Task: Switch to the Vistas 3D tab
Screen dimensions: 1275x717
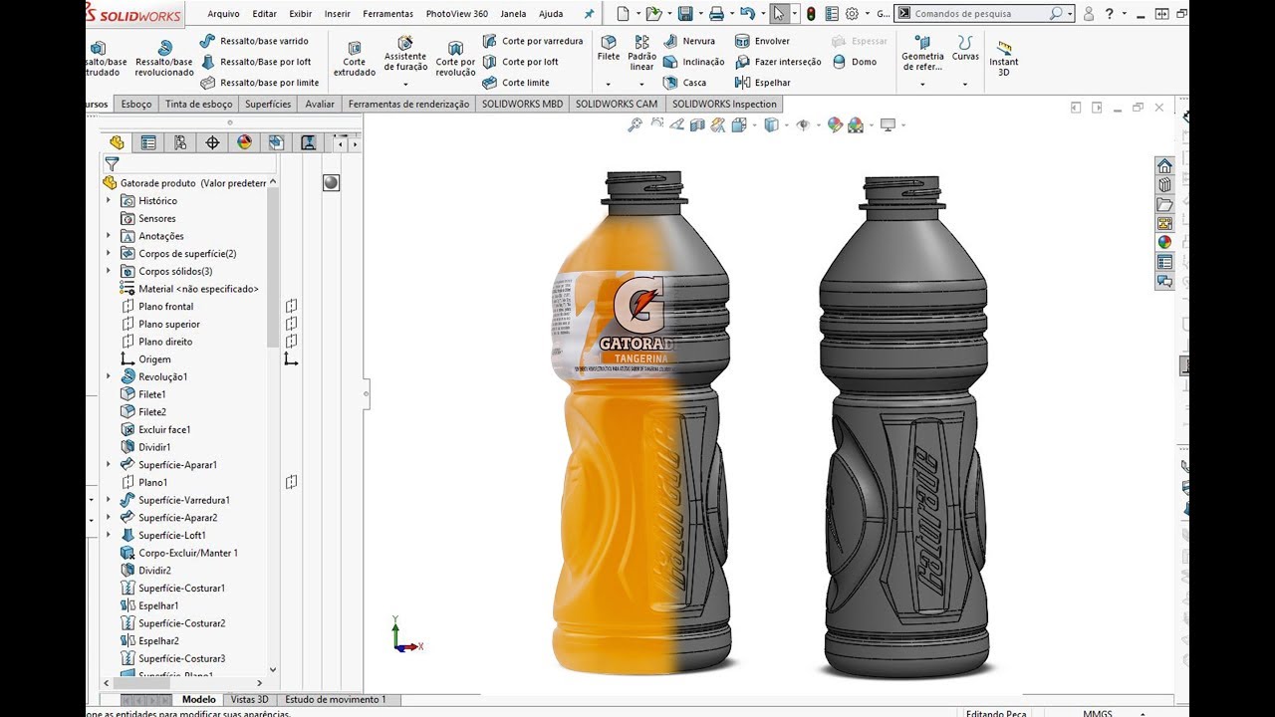Action: pyautogui.click(x=249, y=699)
